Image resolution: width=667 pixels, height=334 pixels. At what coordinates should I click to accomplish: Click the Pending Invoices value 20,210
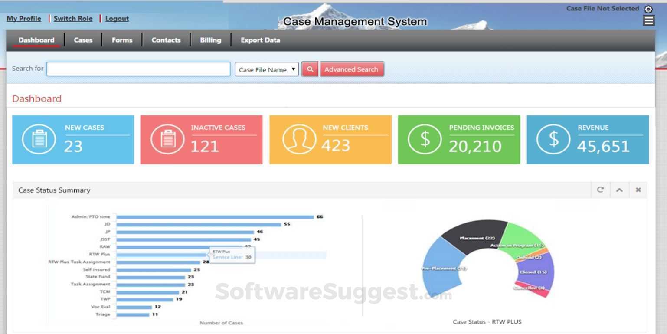tap(475, 147)
